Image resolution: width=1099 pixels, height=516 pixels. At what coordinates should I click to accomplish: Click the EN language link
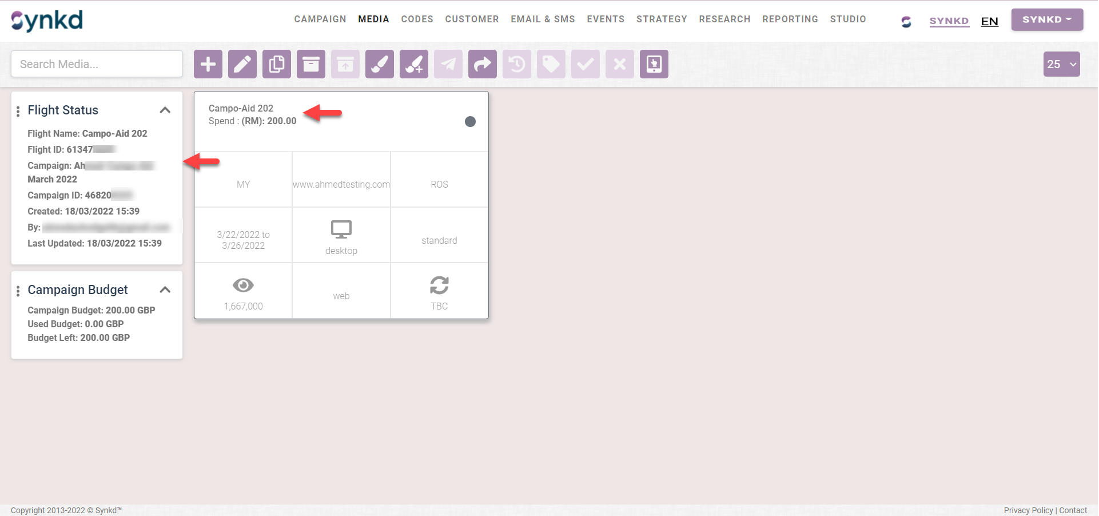point(989,21)
